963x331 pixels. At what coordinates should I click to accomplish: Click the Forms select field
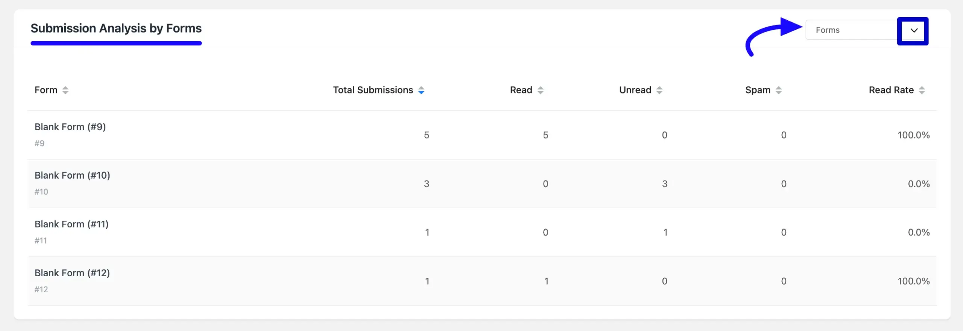[866, 30]
